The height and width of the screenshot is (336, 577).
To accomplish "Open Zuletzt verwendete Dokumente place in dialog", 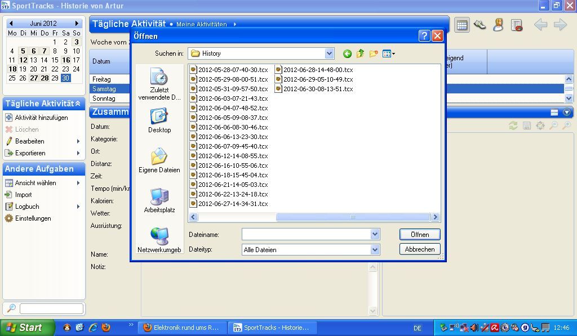I will 159,84.
